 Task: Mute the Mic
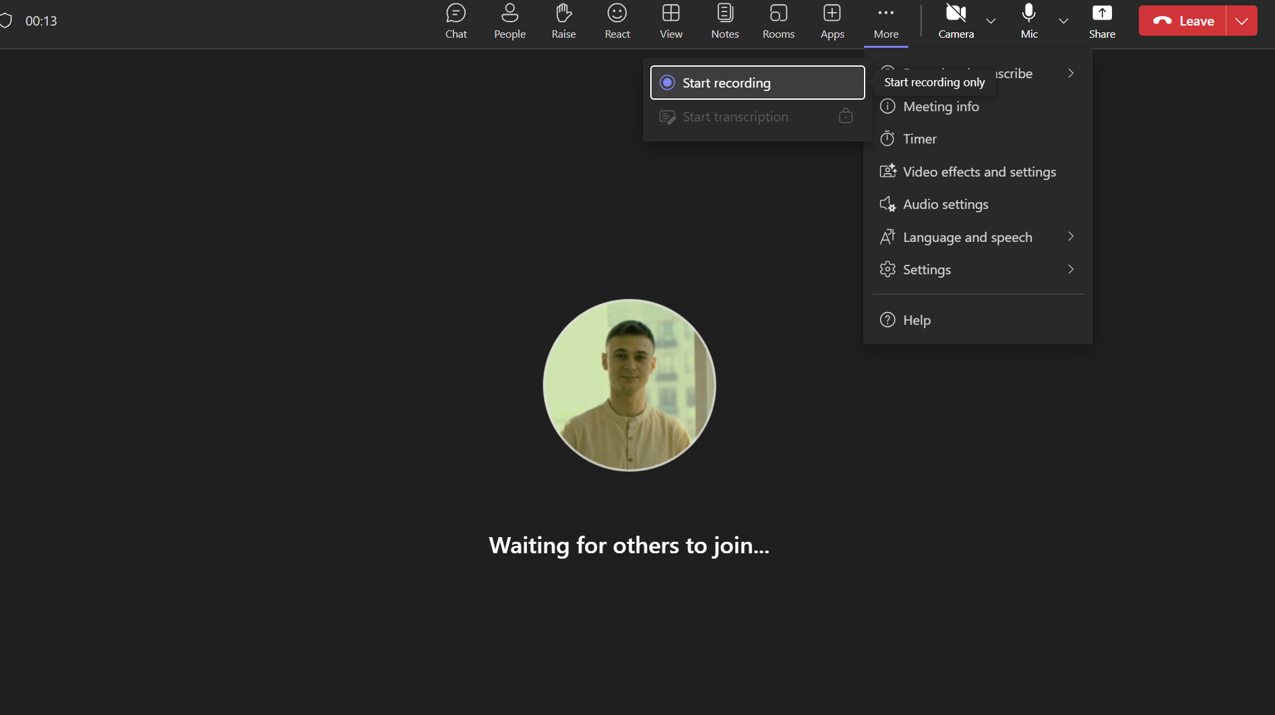1028,21
